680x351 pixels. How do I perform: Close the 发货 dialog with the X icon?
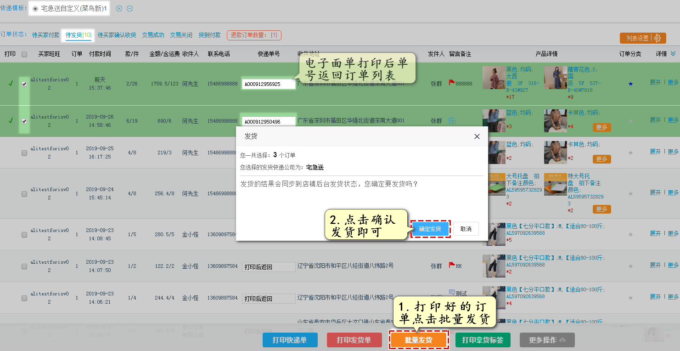tap(477, 136)
